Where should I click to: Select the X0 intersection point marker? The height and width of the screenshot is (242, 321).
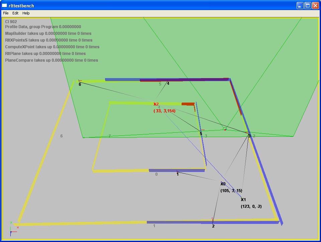click(223, 184)
